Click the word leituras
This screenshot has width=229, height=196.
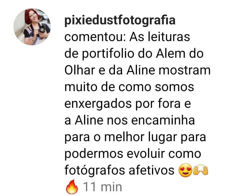pos(169,37)
